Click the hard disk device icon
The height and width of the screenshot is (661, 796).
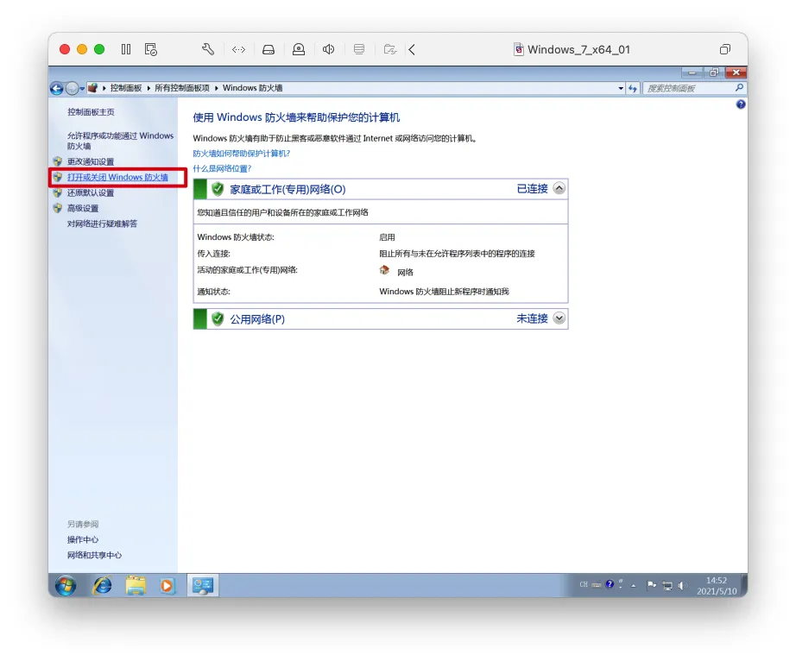click(268, 49)
